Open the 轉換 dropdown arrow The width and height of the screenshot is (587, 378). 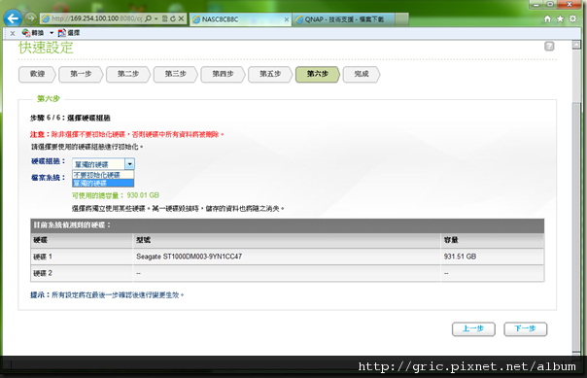point(52,33)
